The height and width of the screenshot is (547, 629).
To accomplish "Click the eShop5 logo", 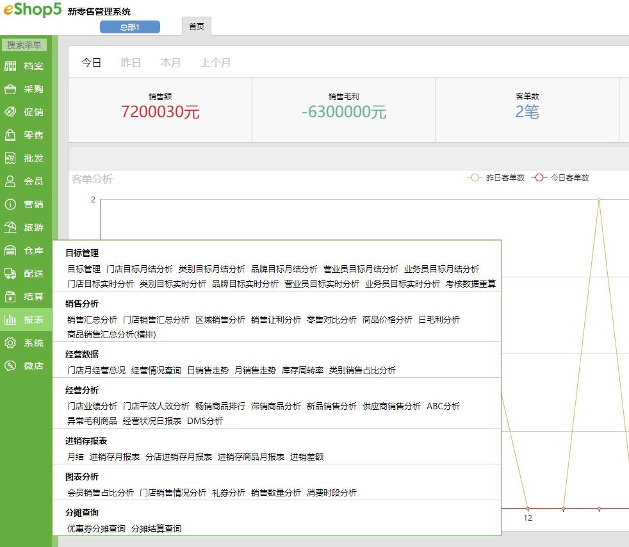I will point(33,9).
